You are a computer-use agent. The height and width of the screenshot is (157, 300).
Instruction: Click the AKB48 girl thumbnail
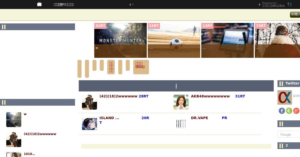[181, 102]
